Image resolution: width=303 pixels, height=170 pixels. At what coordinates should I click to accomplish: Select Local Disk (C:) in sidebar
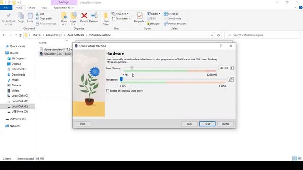coord(20,96)
